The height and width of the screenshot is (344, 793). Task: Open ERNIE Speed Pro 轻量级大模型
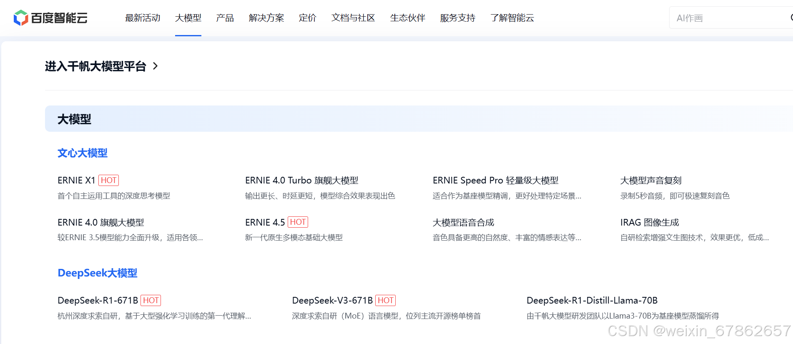496,180
